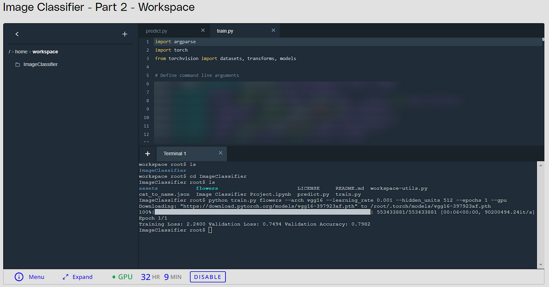Expand the workspace to full screen
Image resolution: width=549 pixels, height=287 pixels.
(82, 277)
